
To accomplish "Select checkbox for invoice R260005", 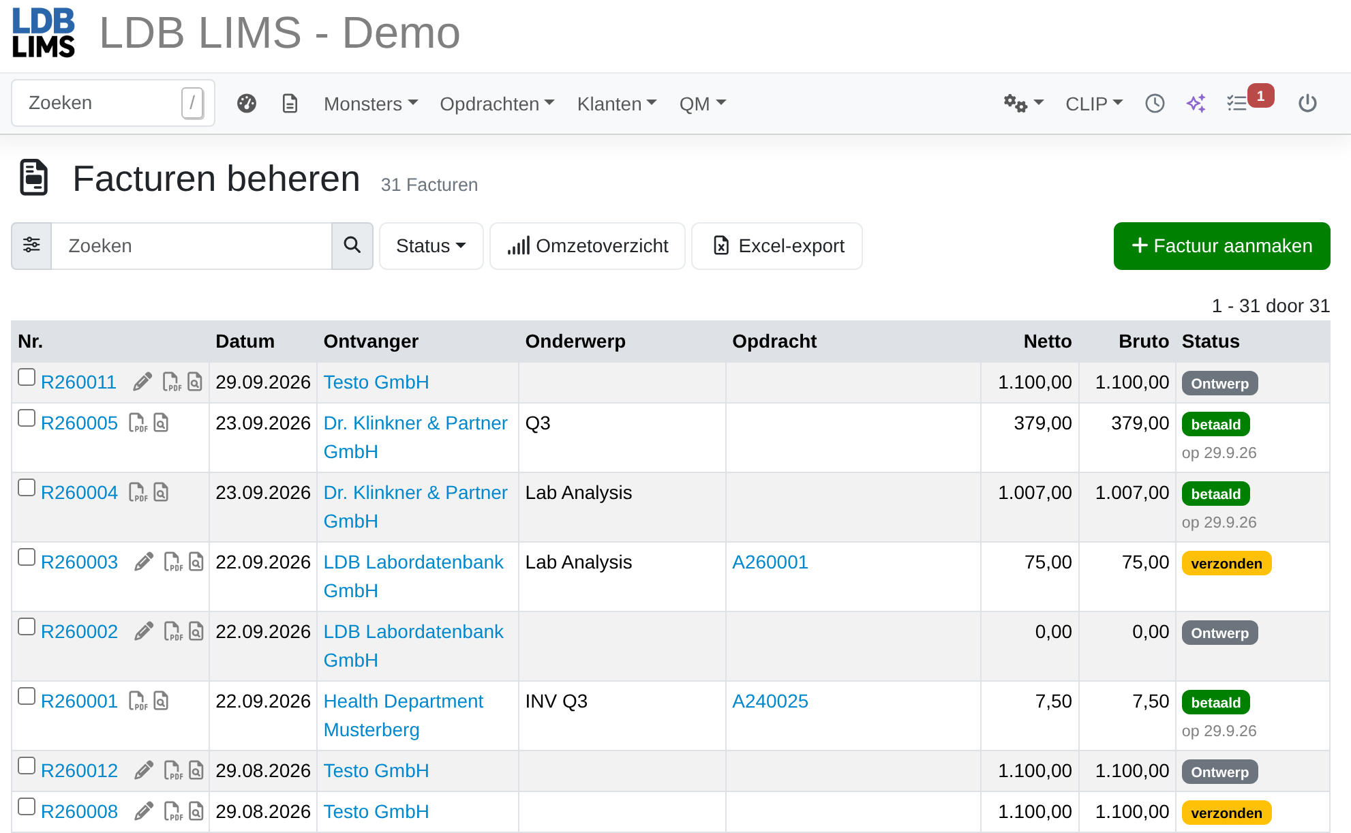I will 27,418.
